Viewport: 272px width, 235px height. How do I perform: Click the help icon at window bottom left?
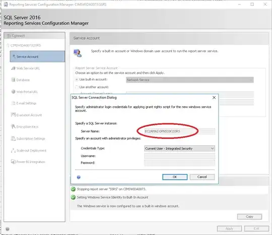click(7, 229)
